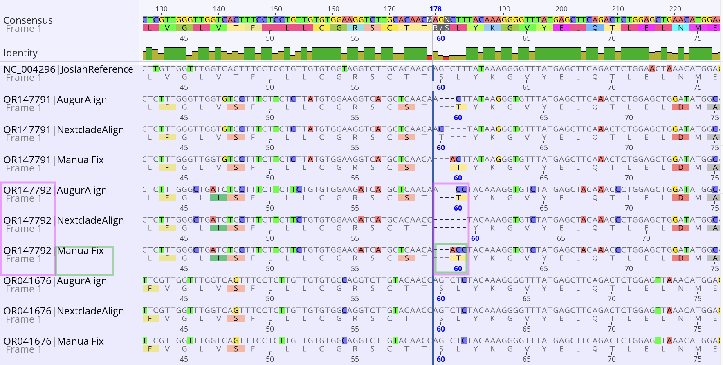Click the blue 178 position on ruler

tap(436, 9)
